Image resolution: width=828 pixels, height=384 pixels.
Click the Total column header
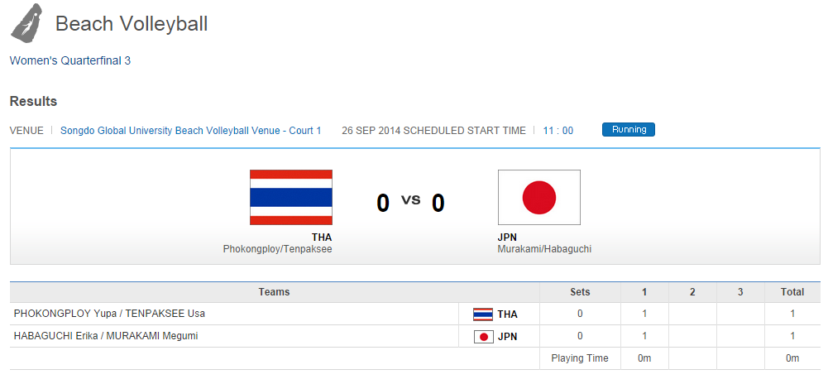pos(792,292)
